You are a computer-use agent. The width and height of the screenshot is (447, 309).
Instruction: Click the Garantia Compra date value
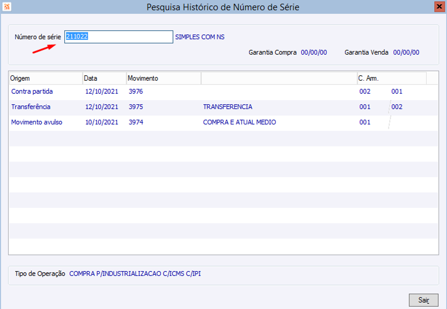coord(314,52)
